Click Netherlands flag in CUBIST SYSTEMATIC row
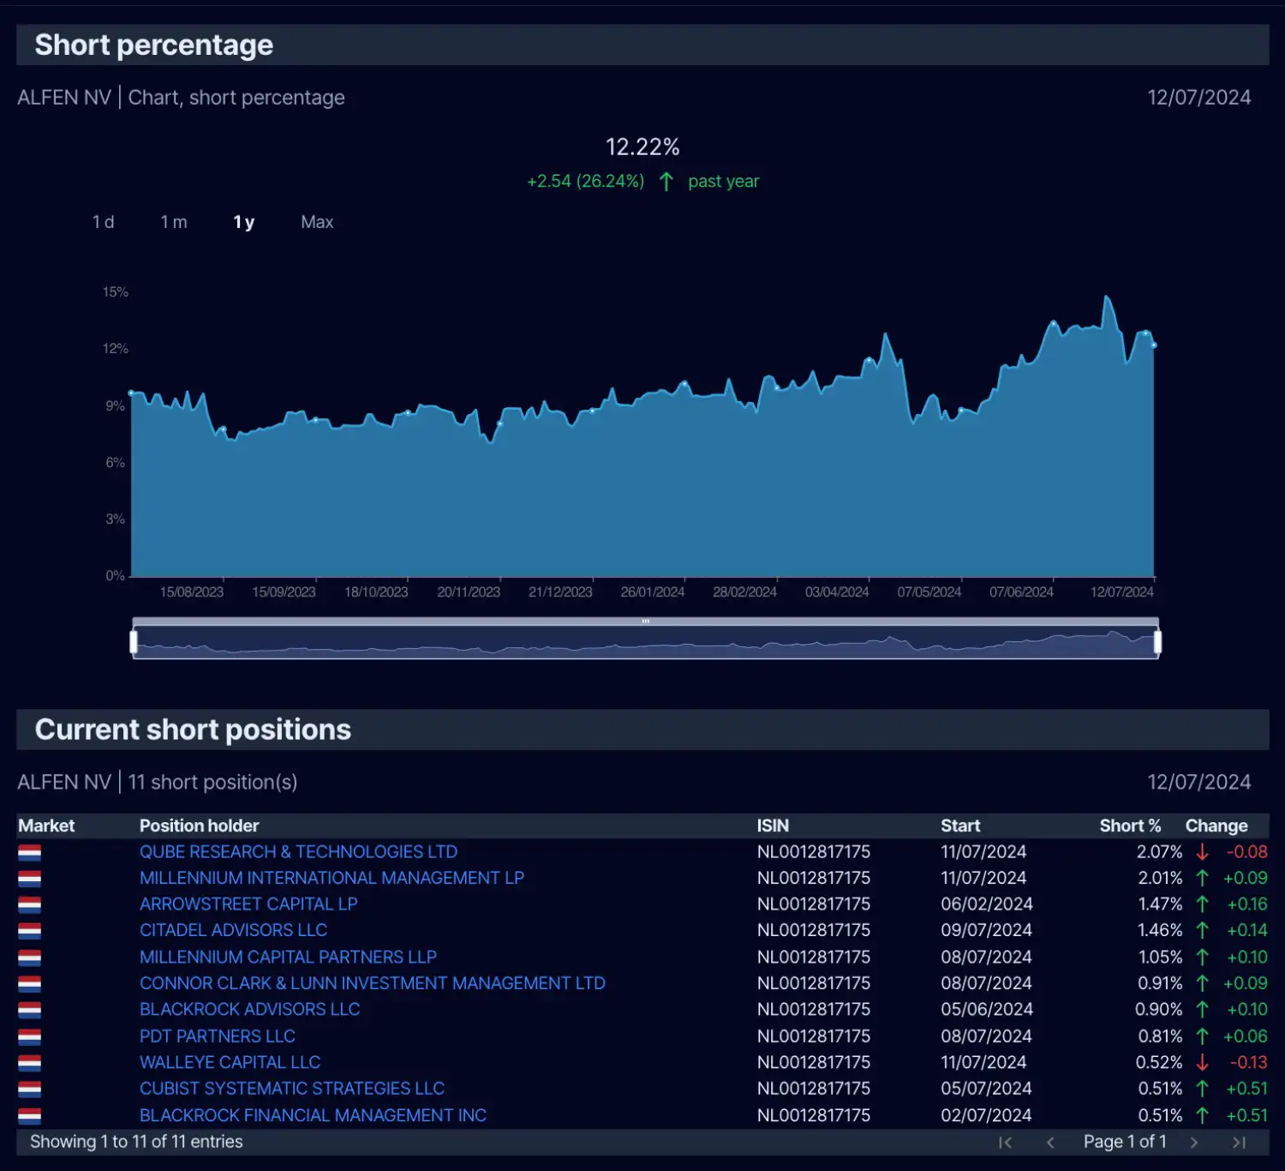This screenshot has width=1285, height=1171. pos(29,1090)
